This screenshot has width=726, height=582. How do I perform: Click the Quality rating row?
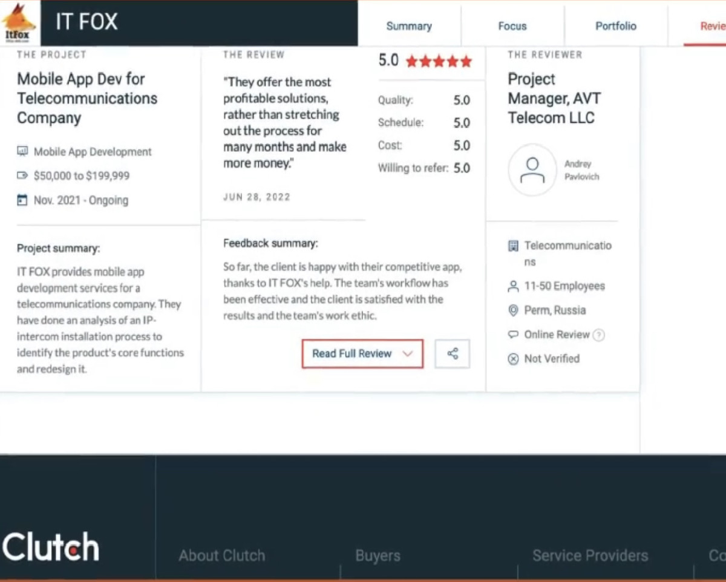tap(424, 100)
